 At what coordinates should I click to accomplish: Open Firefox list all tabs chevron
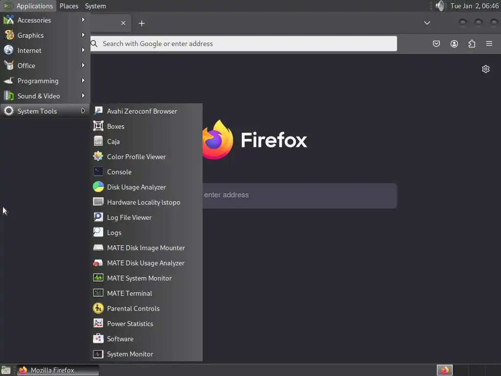coord(427,23)
